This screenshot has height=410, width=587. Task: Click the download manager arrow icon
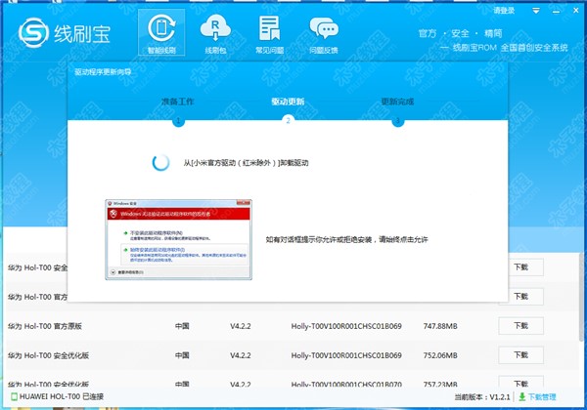[521, 398]
